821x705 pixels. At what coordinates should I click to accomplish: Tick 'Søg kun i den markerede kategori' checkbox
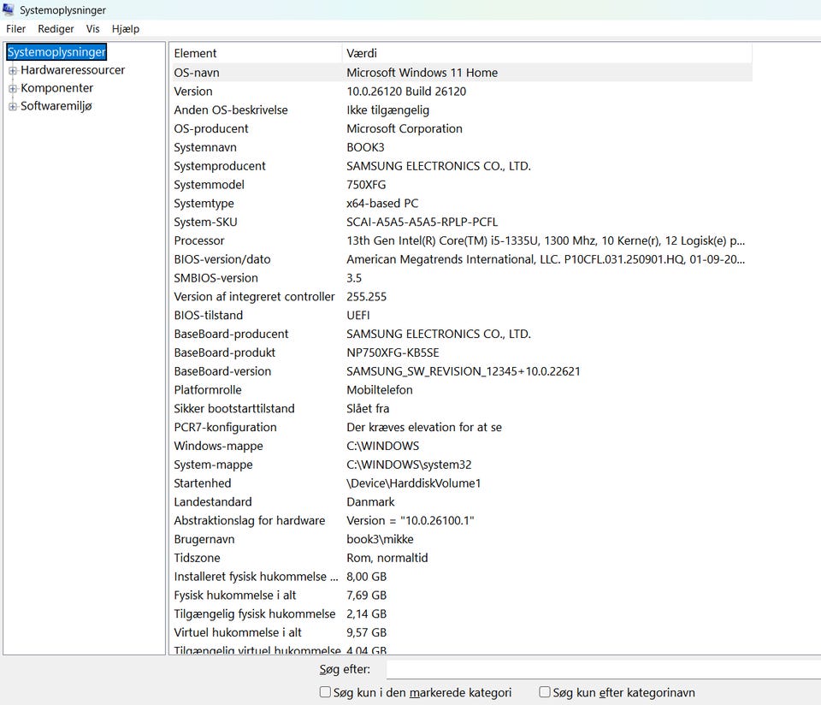tap(325, 692)
